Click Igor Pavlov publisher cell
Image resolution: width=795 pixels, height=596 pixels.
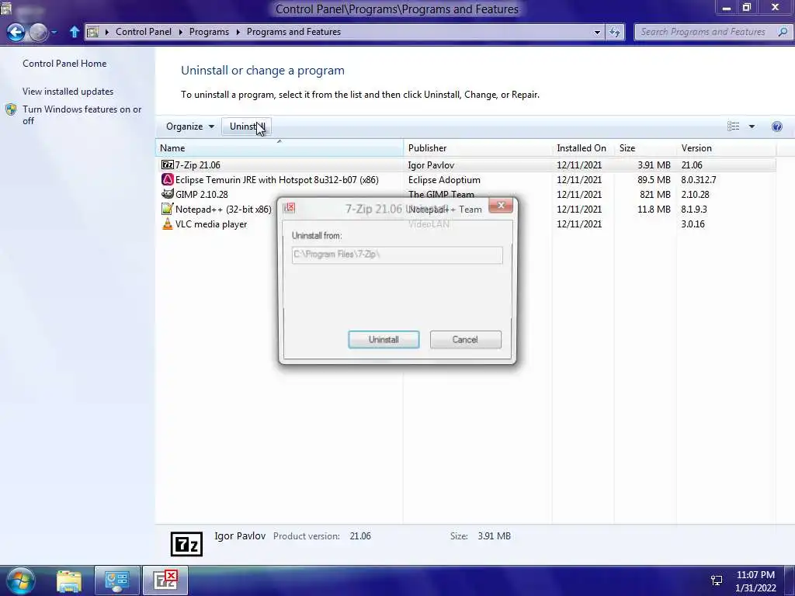point(431,165)
